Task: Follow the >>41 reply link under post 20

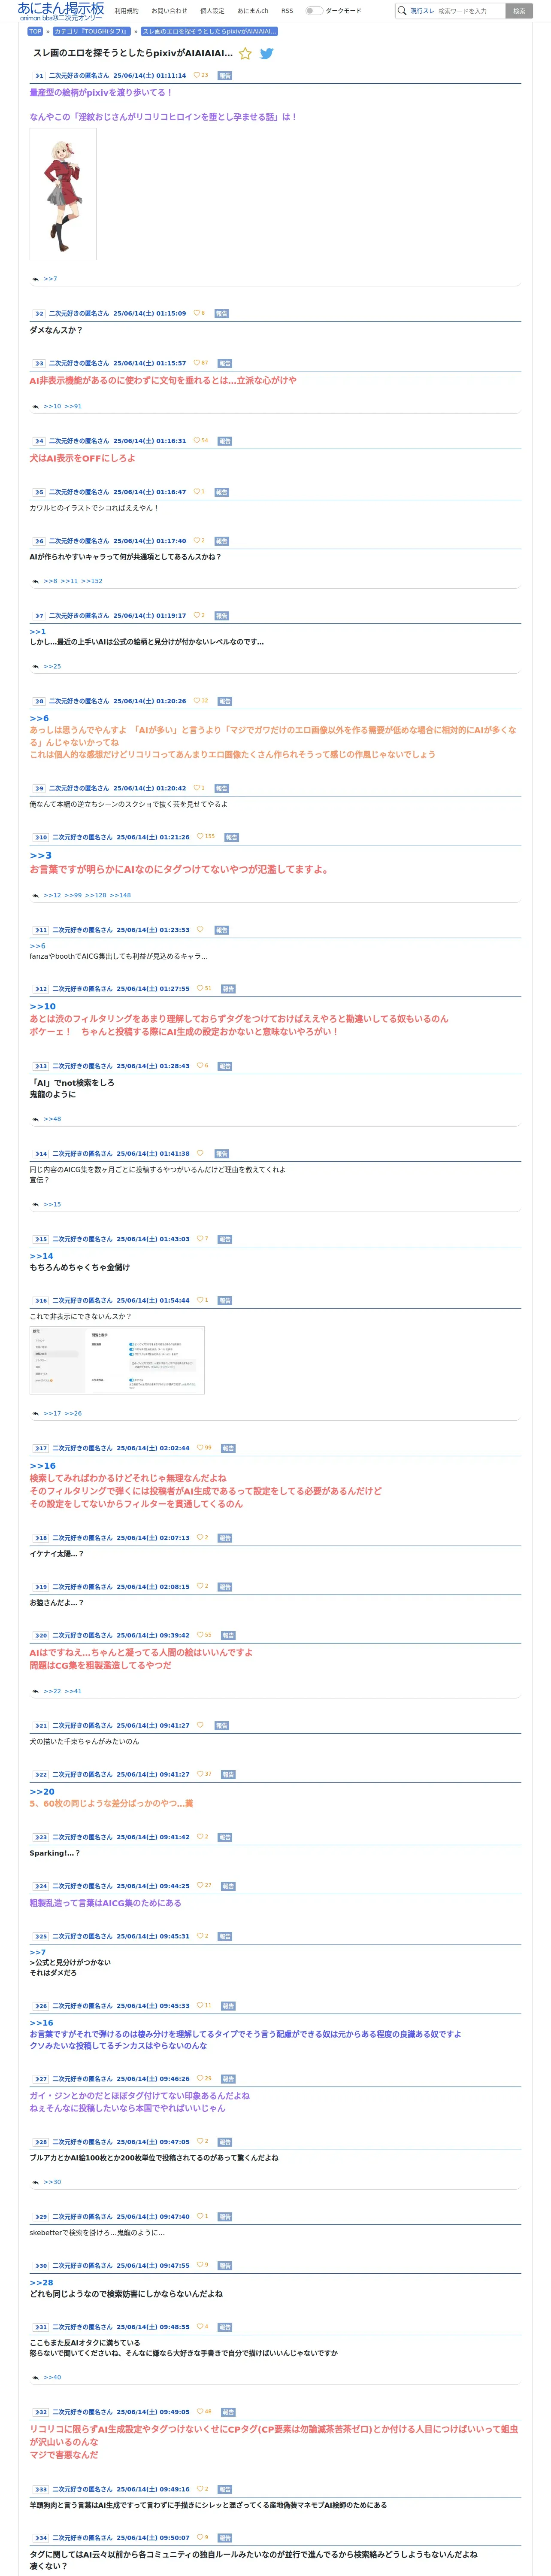Action: pos(73,1692)
